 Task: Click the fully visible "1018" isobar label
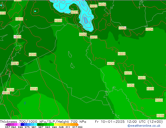[x=160, y=116]
